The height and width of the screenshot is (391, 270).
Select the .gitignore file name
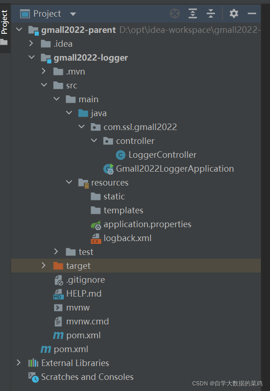tap(86, 280)
